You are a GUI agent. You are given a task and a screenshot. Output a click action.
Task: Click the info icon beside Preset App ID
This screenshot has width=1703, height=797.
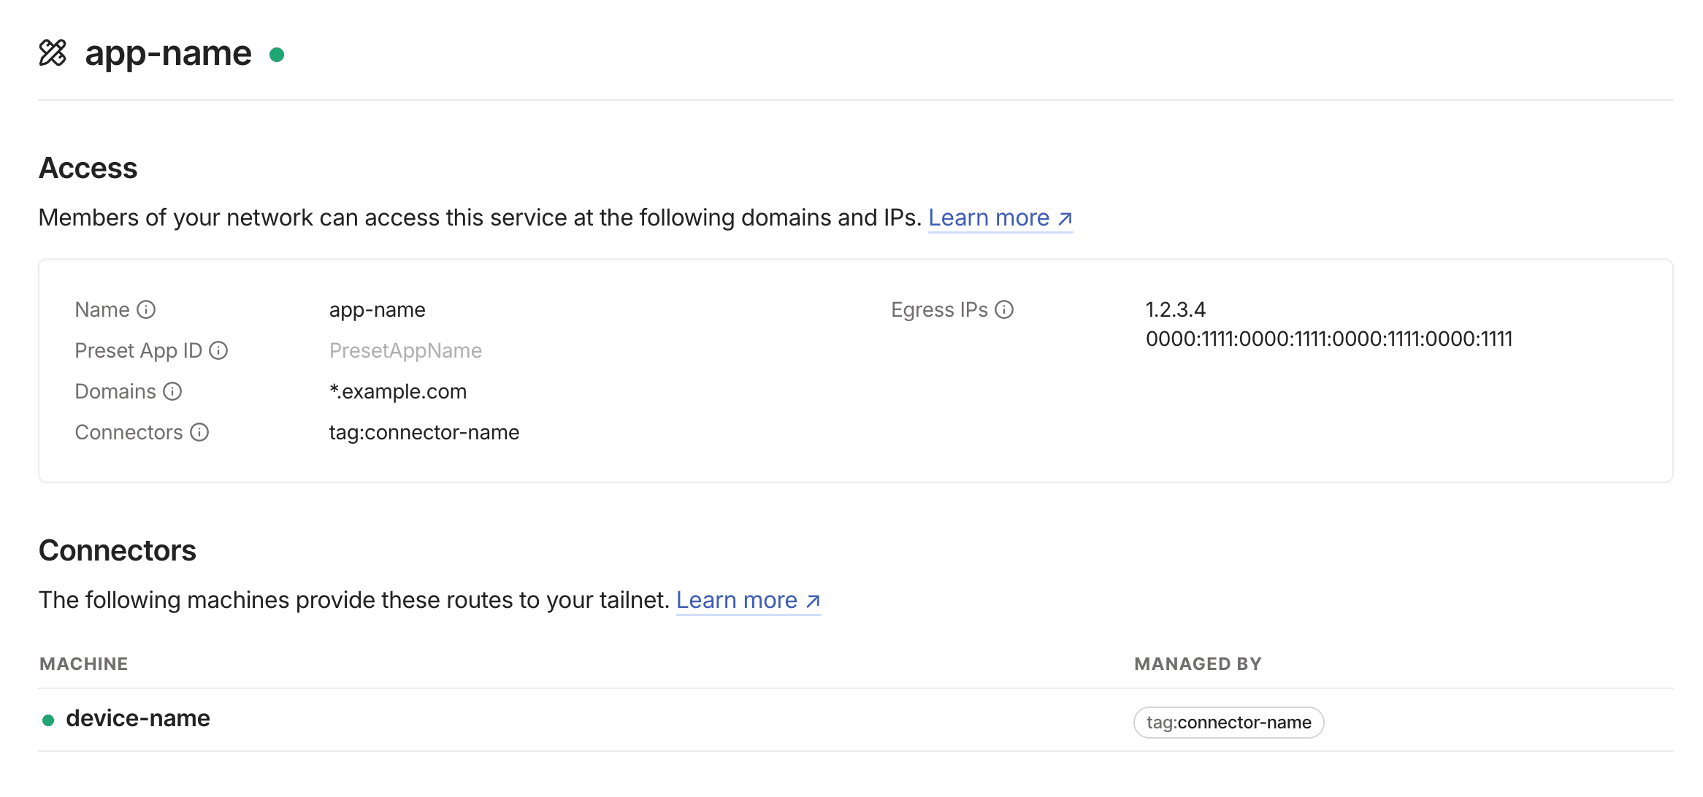pyautogui.click(x=218, y=351)
